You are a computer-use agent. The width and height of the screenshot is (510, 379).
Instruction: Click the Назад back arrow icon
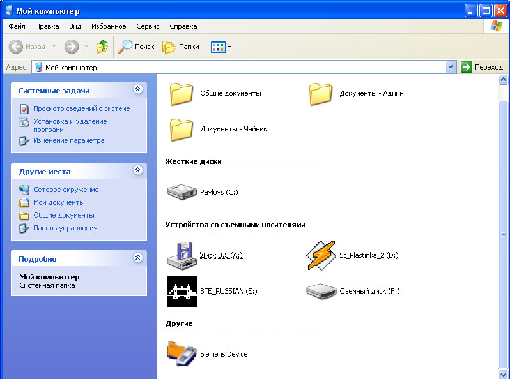15,47
